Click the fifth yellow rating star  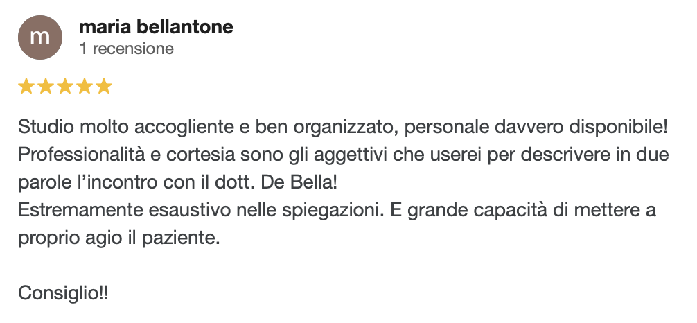[103, 87]
